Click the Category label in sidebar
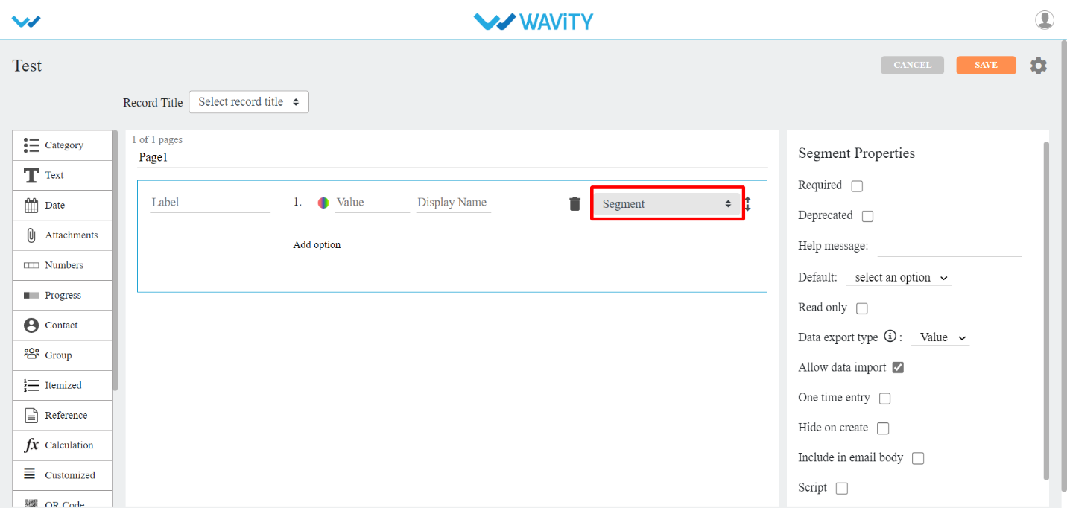Screen dimensions: 1067x508 64,145
